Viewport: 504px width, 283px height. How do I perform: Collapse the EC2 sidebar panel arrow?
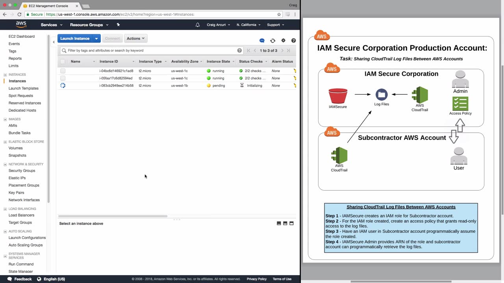(54, 42)
